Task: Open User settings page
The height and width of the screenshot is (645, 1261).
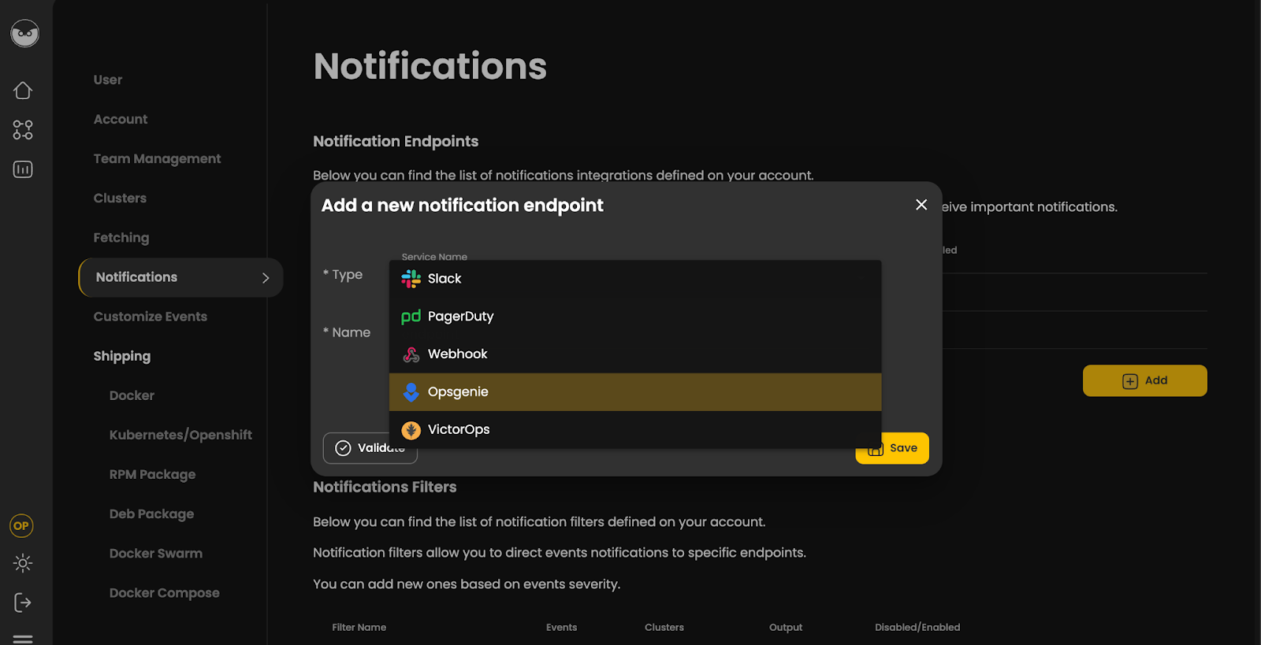Action: pos(108,80)
